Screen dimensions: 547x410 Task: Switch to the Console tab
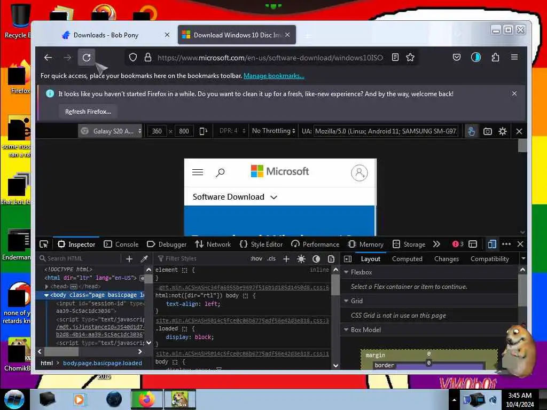pyautogui.click(x=121, y=245)
